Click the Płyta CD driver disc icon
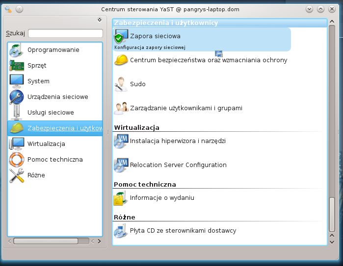343x266 pixels. (x=121, y=231)
